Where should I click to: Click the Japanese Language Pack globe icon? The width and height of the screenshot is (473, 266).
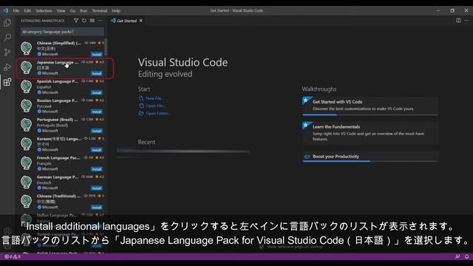(27, 67)
